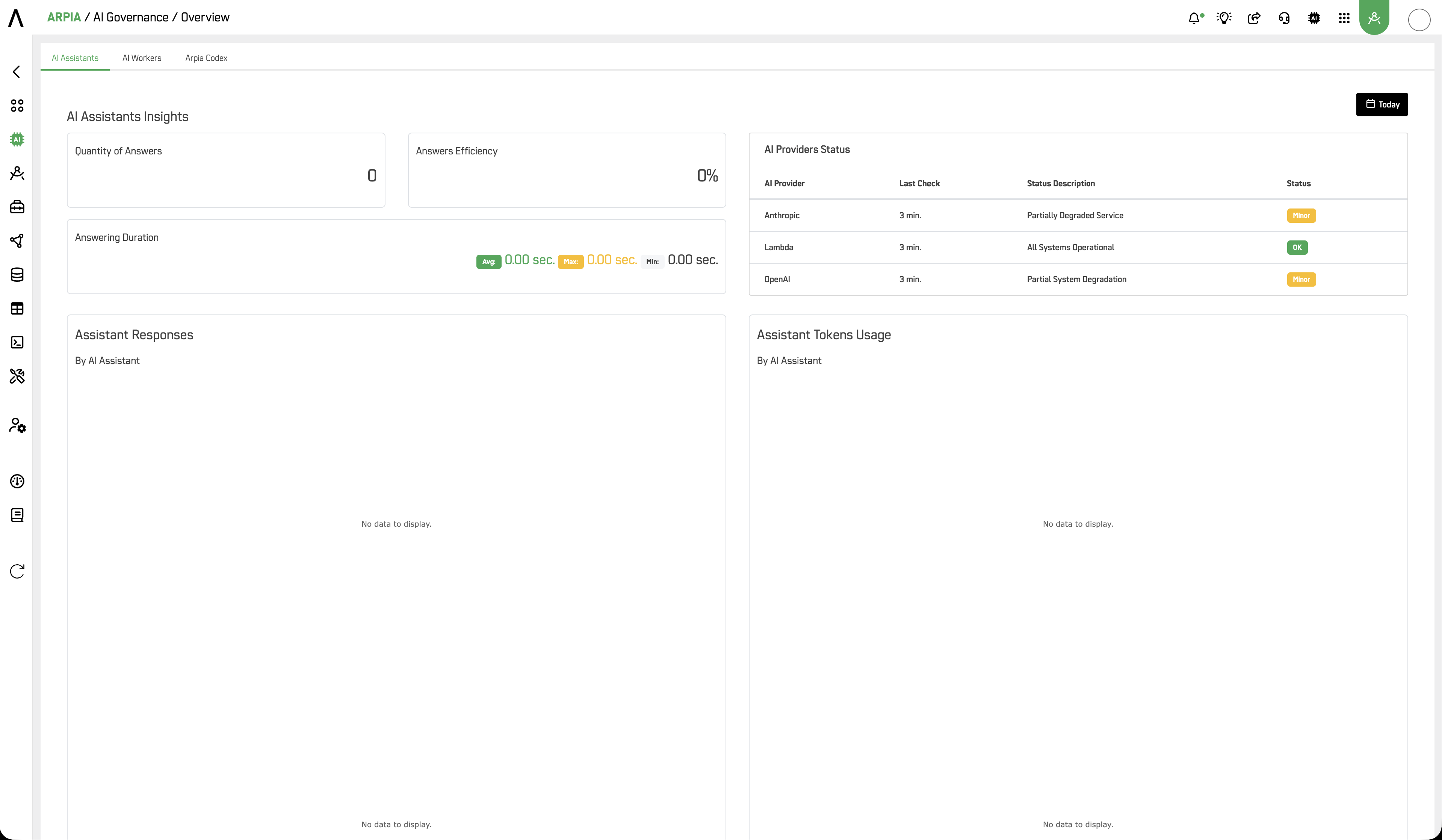1442x840 pixels.
Task: Open the node graph sidebar icon
Action: (x=17, y=240)
